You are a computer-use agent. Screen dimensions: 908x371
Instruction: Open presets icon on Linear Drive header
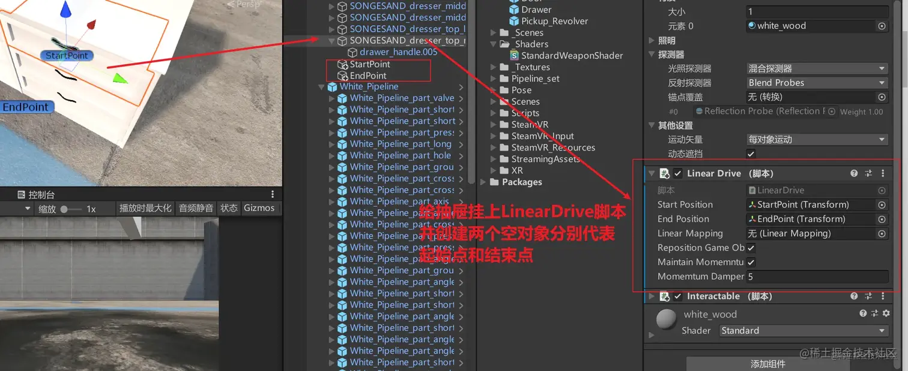[868, 173]
